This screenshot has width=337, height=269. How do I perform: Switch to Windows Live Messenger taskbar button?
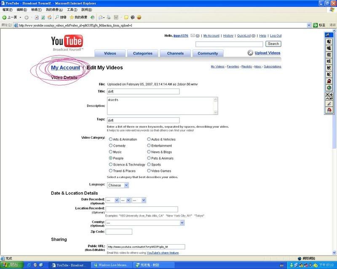111,265
